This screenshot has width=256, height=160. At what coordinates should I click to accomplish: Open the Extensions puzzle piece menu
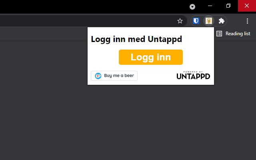[x=221, y=21]
